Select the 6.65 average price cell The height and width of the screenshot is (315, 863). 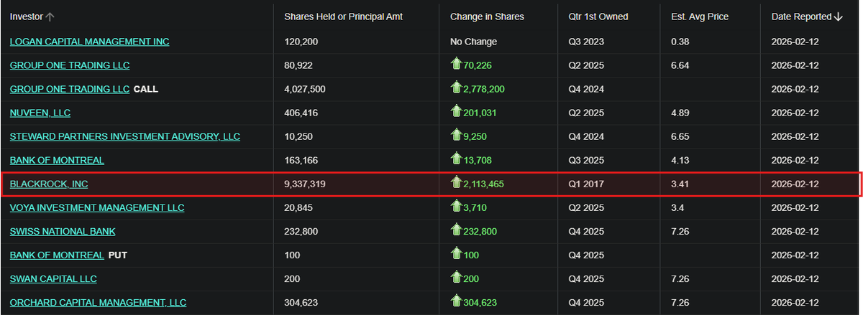click(680, 136)
